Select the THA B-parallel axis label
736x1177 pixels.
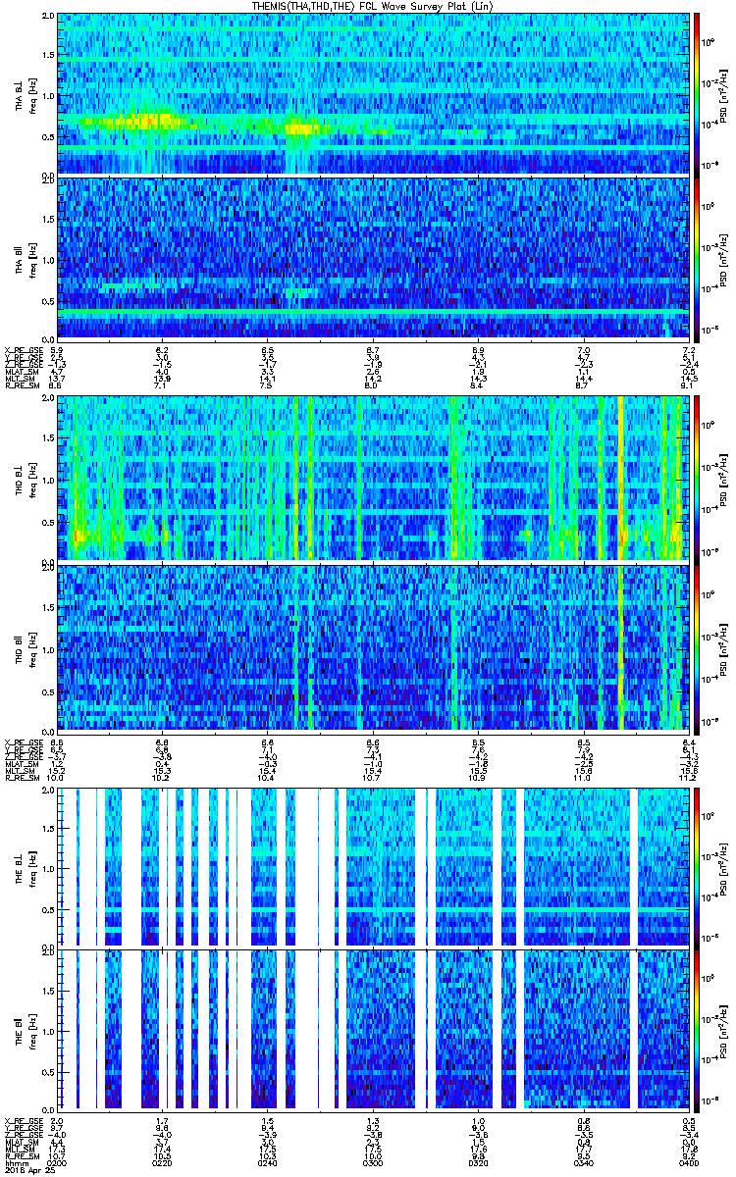click(x=19, y=258)
